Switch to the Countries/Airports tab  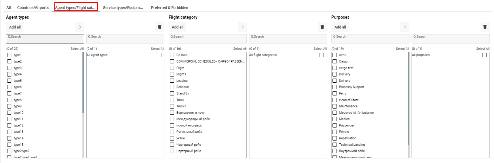tap(33, 8)
